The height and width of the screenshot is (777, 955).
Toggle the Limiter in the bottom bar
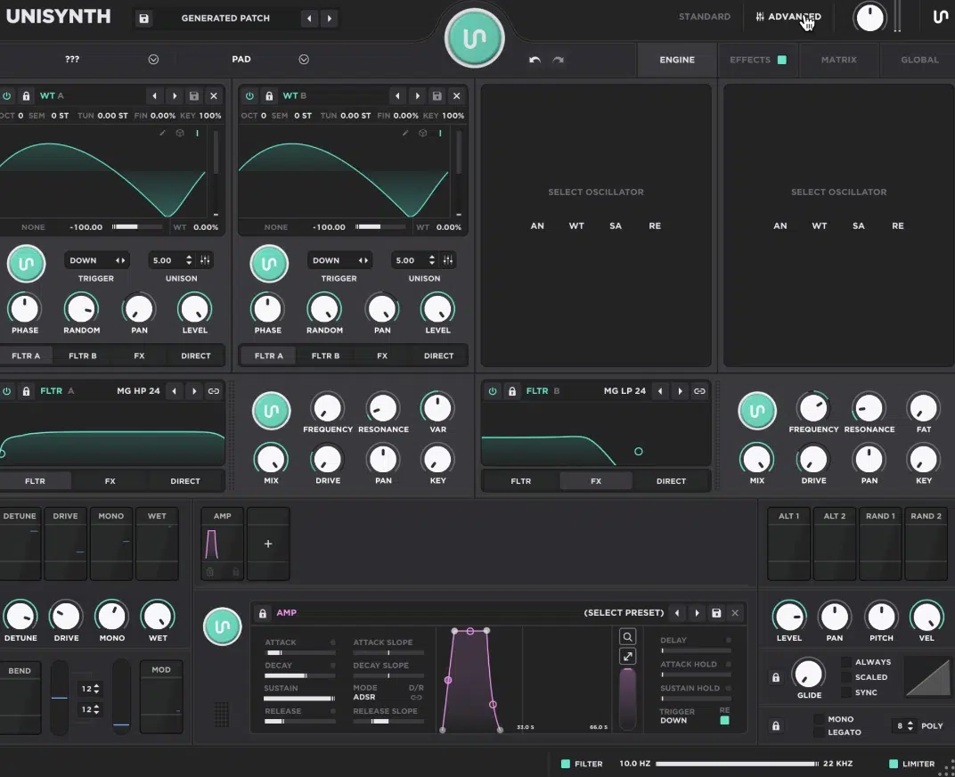(x=893, y=764)
